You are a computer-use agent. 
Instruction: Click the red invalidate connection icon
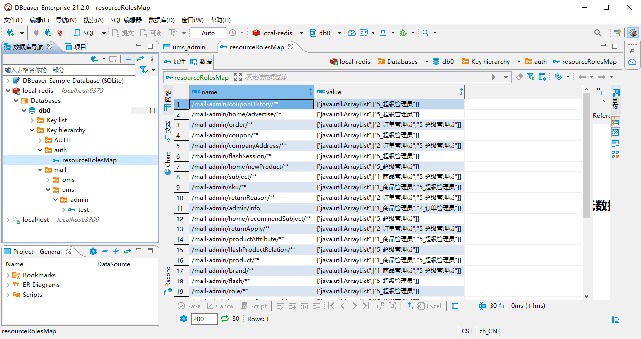60,33
